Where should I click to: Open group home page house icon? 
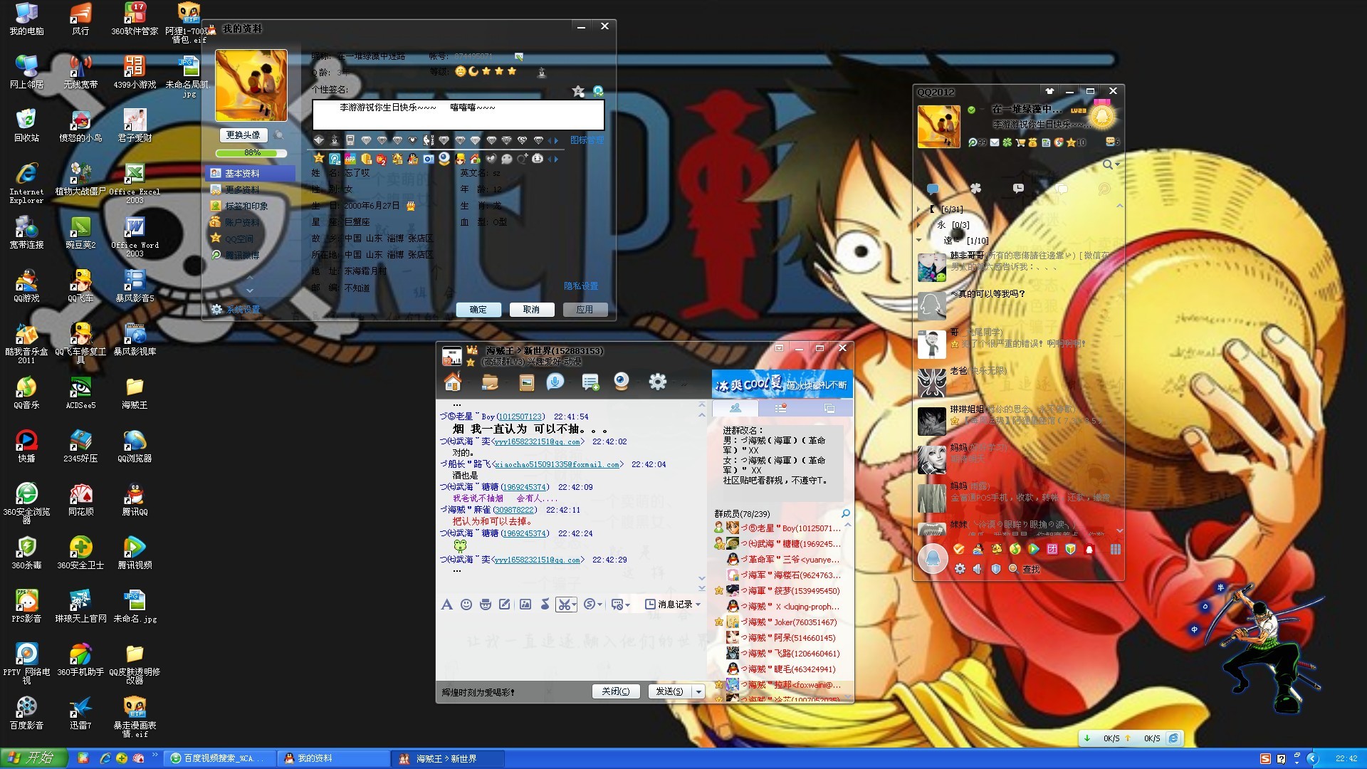point(453,382)
